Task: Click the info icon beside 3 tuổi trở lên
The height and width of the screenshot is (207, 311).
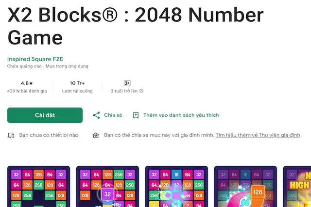Action: coord(141,91)
